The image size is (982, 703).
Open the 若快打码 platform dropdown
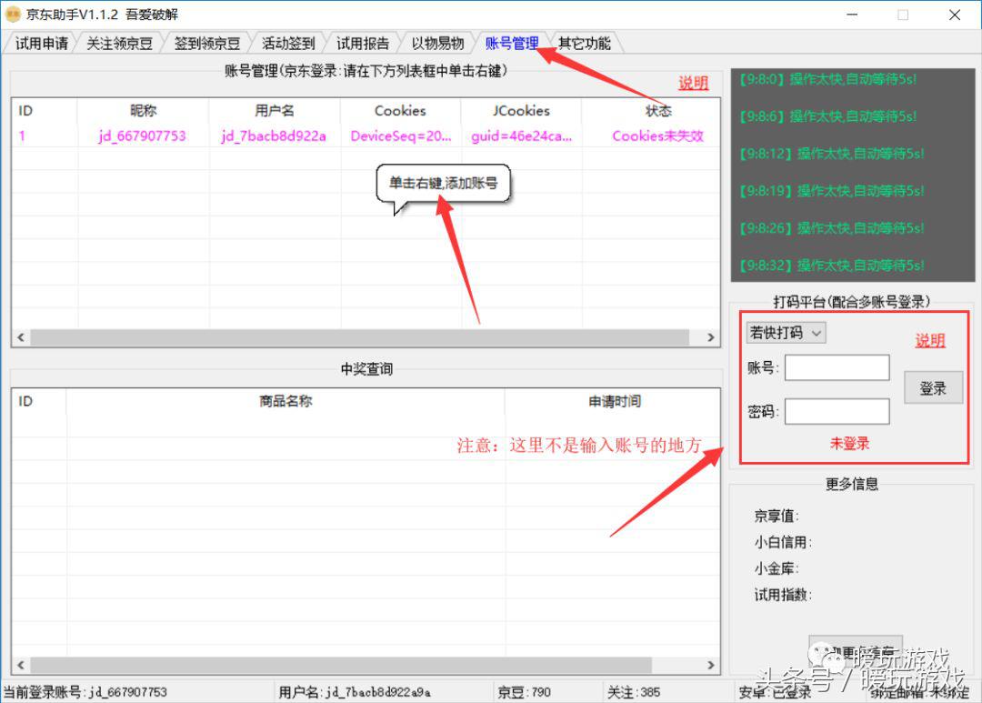[786, 332]
